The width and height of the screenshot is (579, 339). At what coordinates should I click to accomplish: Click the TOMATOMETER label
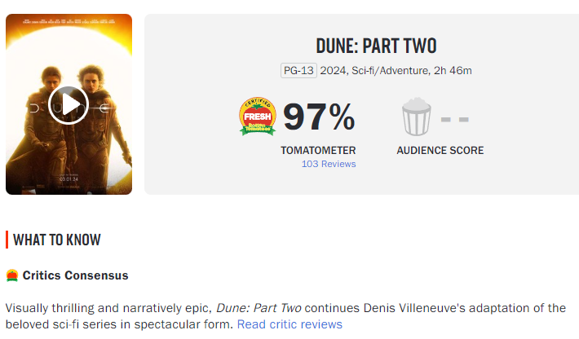click(318, 151)
